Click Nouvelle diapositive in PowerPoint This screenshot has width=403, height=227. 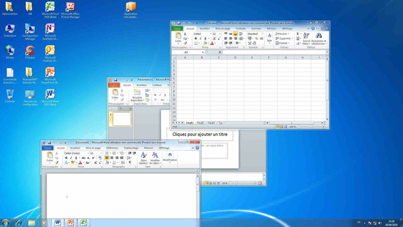pos(137,95)
